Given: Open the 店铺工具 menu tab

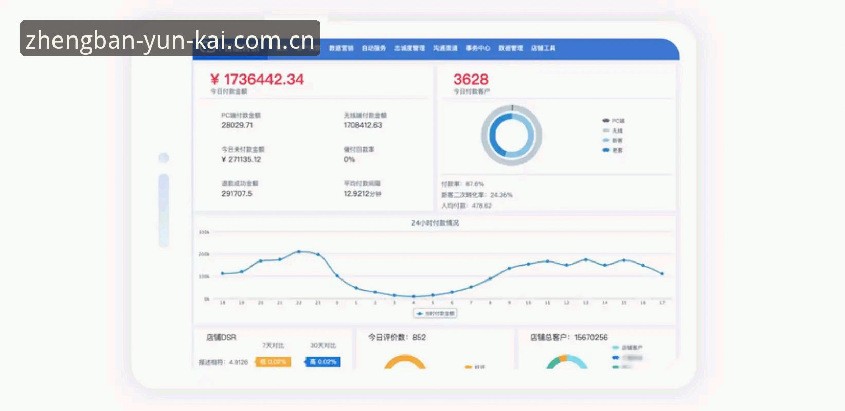Looking at the screenshot, I should click(543, 48).
